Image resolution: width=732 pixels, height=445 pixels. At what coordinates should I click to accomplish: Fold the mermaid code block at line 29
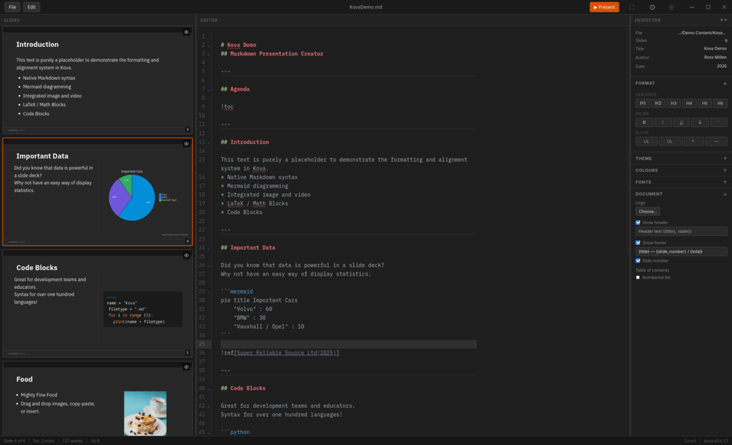click(x=208, y=292)
